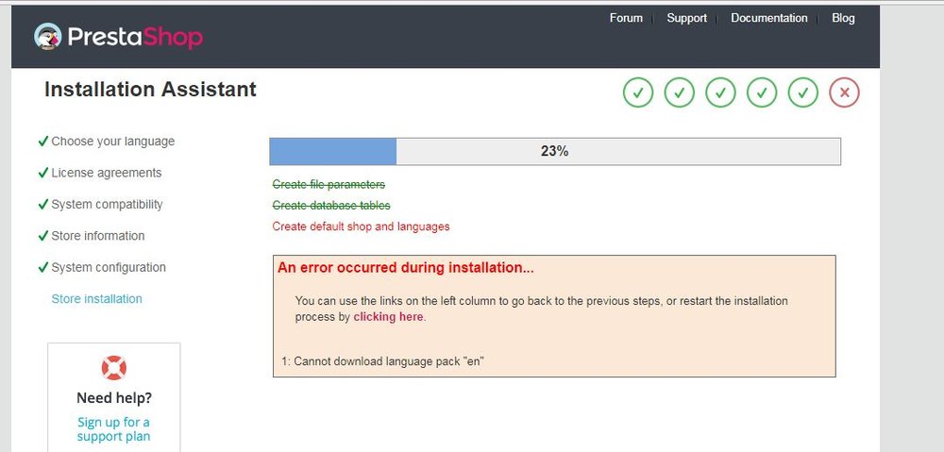Screen dimensions: 944x452
Task: Click the fifth green checkmark step circle
Action: pyautogui.click(x=803, y=92)
